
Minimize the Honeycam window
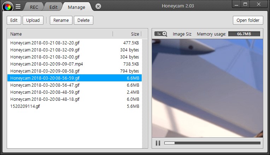pyautogui.click(x=236, y=4)
